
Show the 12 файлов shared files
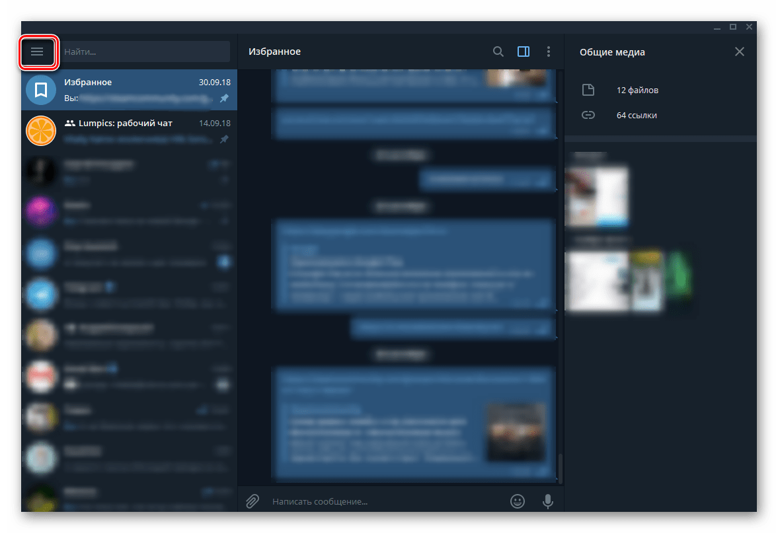[x=637, y=90]
